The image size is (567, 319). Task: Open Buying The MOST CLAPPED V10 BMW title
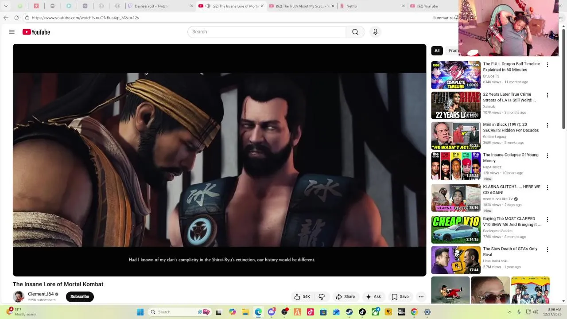click(x=512, y=222)
